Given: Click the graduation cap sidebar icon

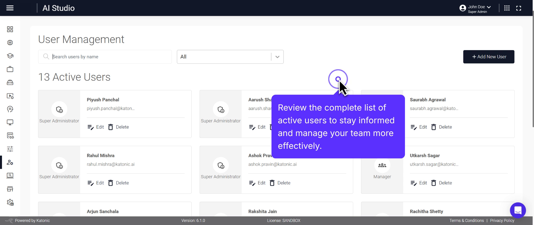Looking at the screenshot, I should point(10,56).
